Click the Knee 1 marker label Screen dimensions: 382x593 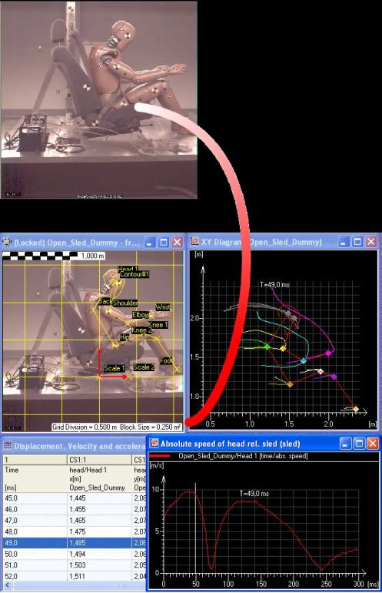pos(158,325)
